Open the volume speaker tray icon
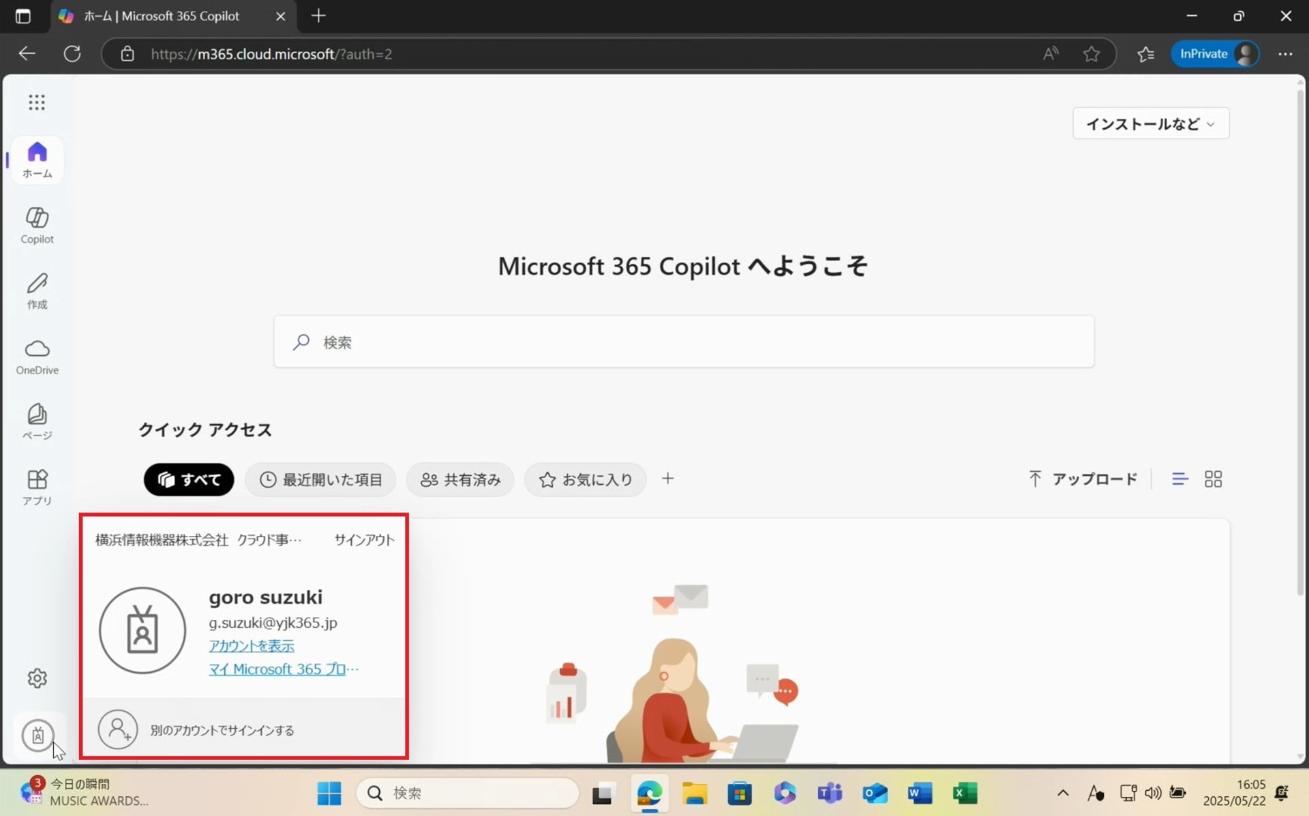 point(1153,792)
